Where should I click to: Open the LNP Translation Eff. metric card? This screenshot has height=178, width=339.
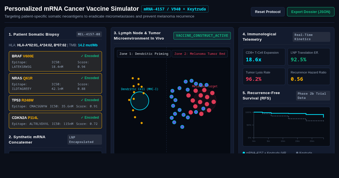point(309,57)
